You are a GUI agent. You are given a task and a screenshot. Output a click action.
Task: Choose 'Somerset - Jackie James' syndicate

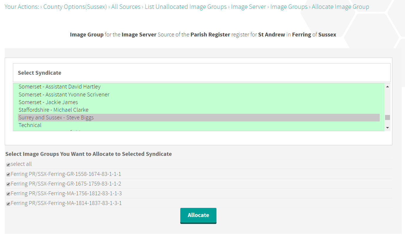pyautogui.click(x=48, y=102)
